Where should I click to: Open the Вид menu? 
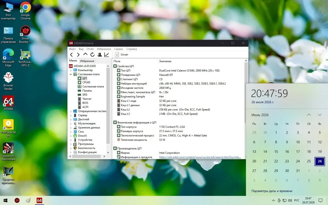tap(81, 49)
